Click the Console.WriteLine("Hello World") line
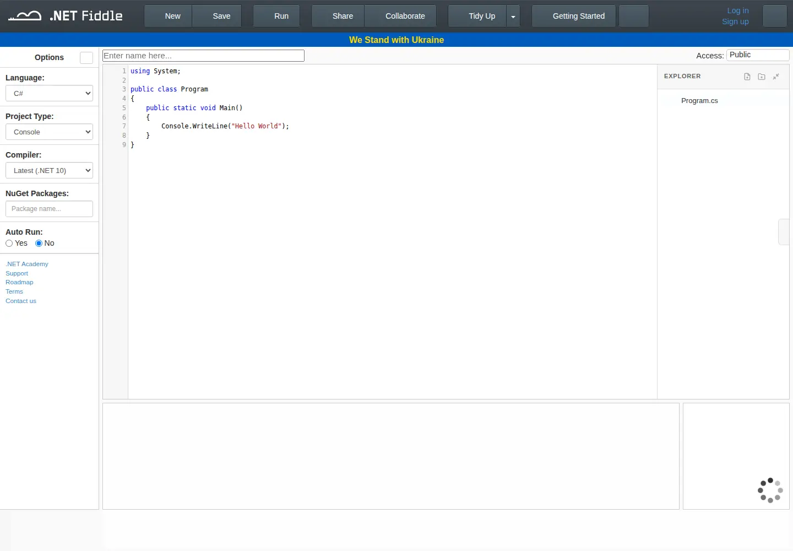This screenshot has width=793, height=551. [x=225, y=126]
